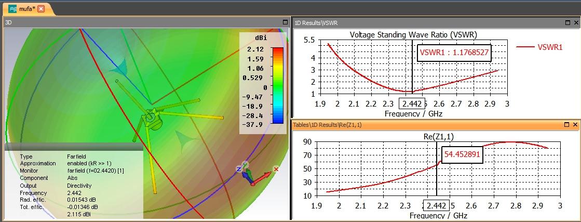Click the Frequency / GHz label on VSWR plot

(413, 113)
